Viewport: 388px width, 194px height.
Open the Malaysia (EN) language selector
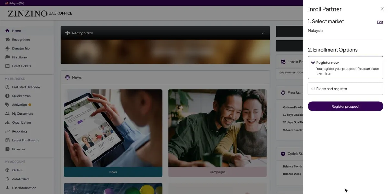pyautogui.click(x=15, y=3)
